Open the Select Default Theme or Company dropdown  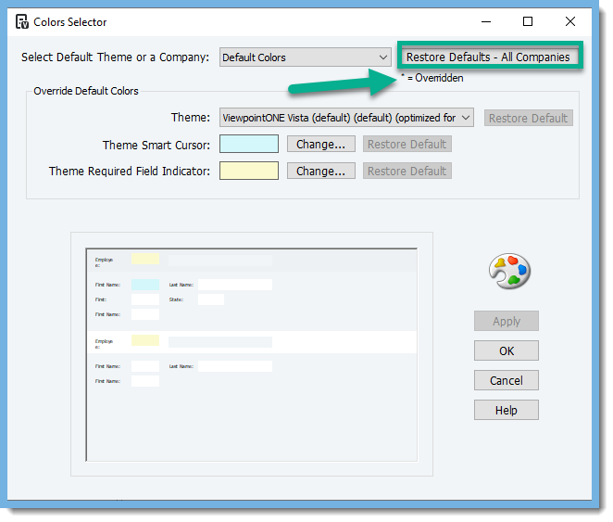(x=305, y=57)
